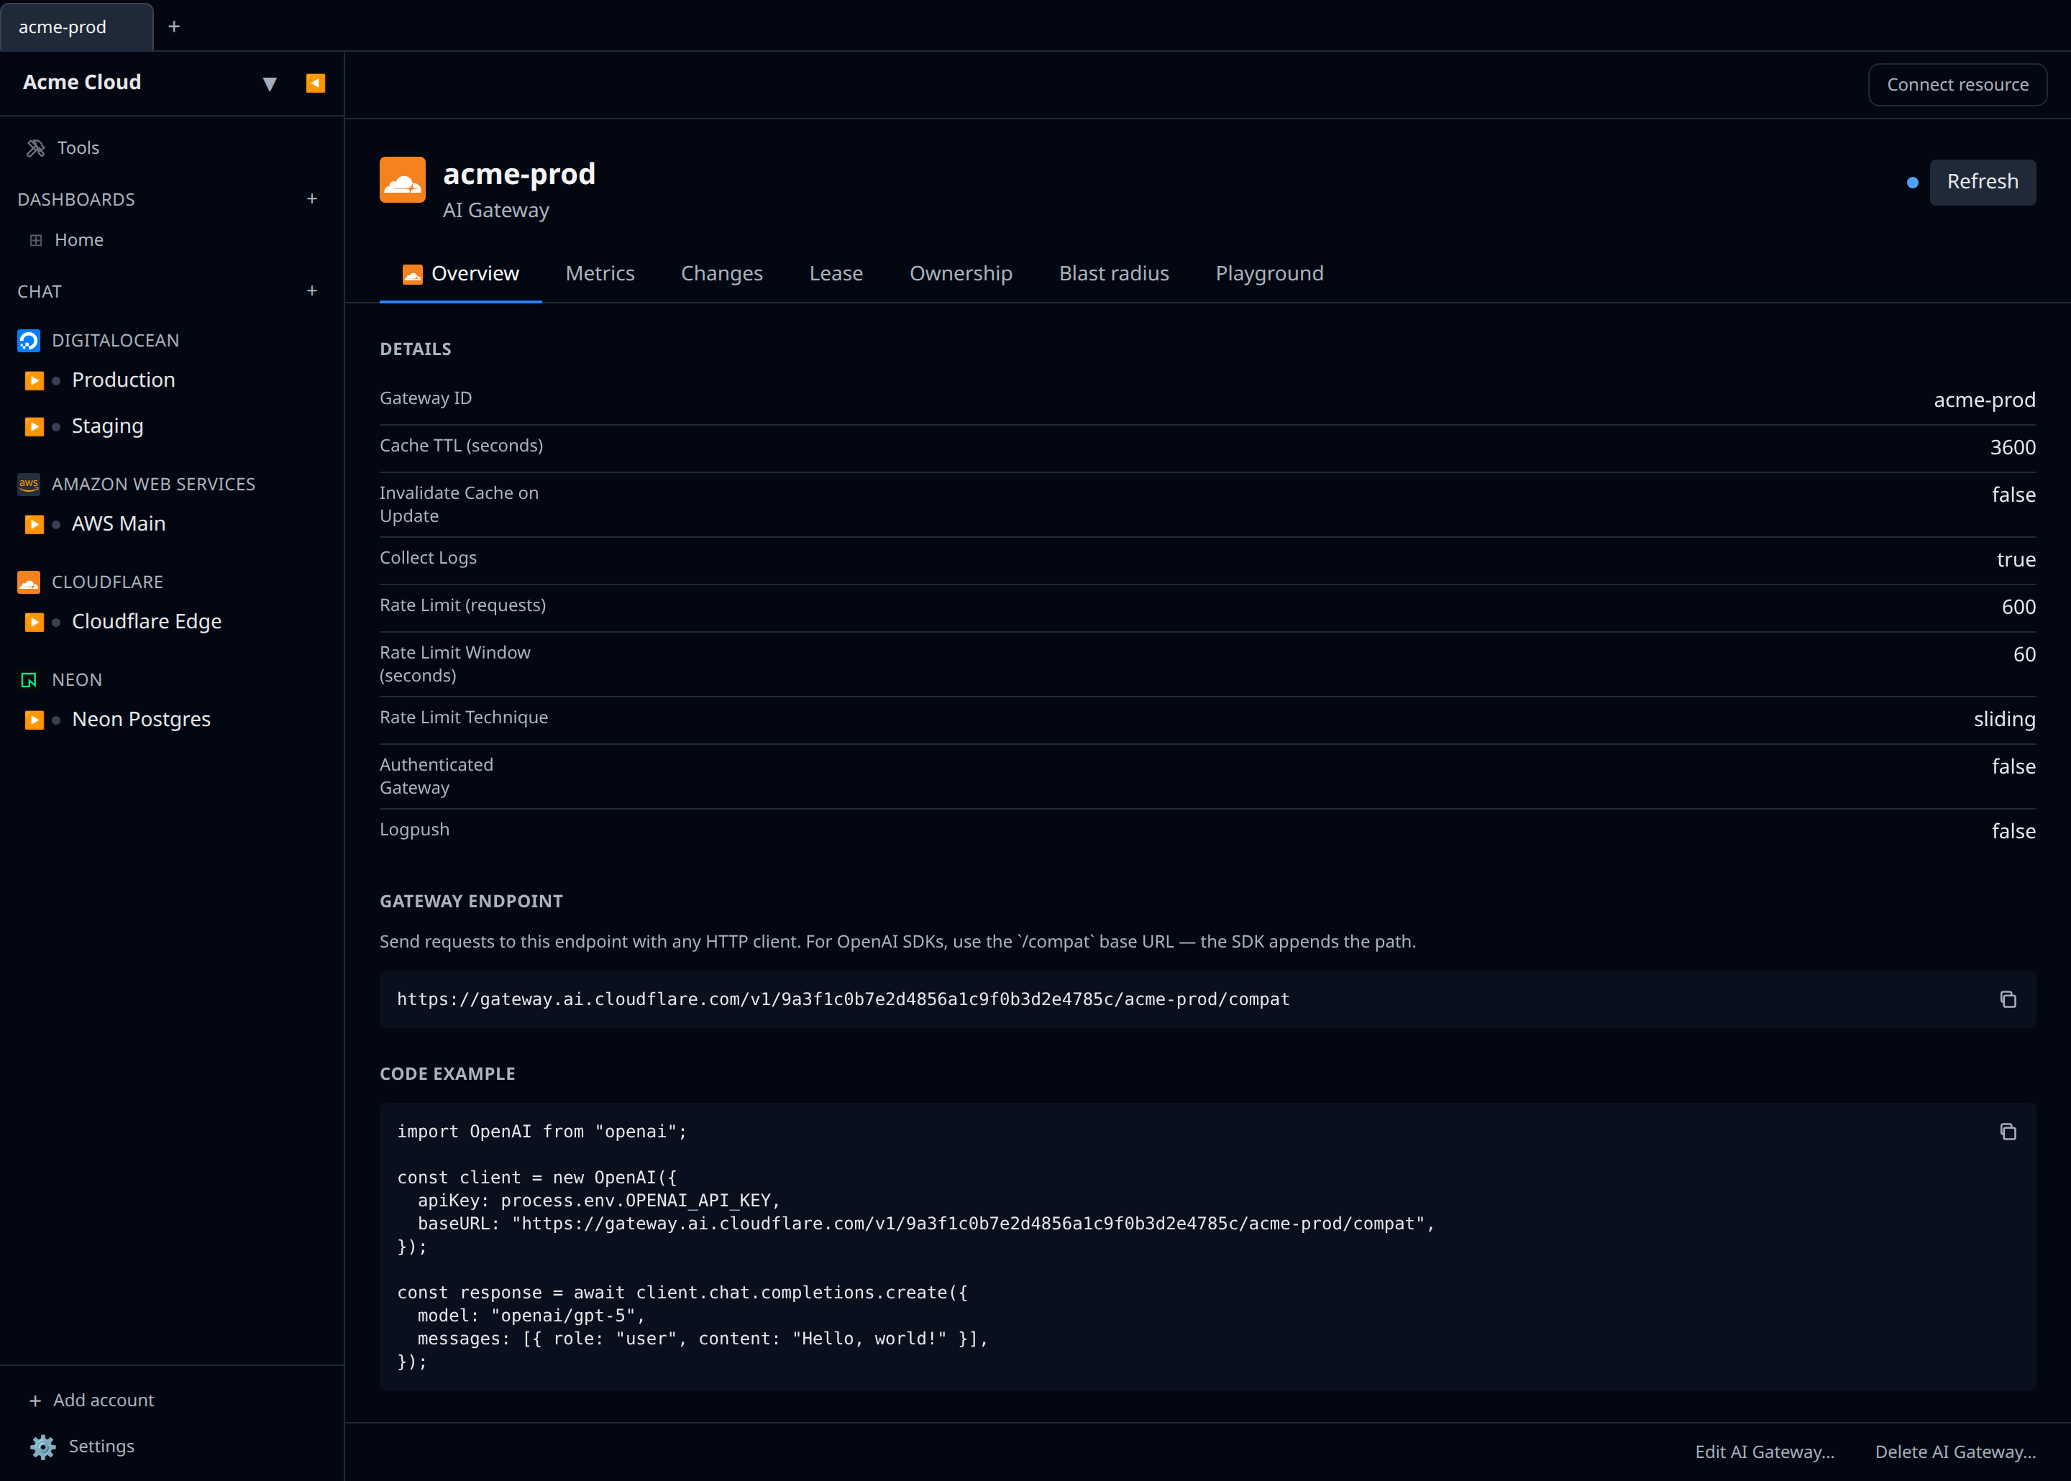Click the Connect resource button
This screenshot has height=1481, width=2071.
(1957, 85)
